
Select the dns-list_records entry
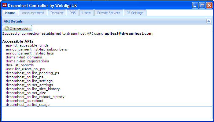click(x=20, y=65)
